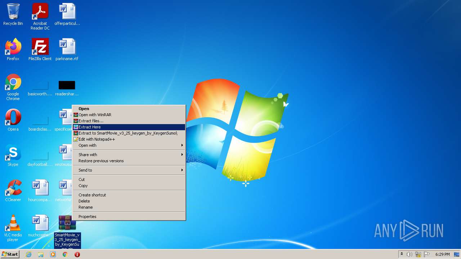Select the dayfootball... desktop file

coord(40,159)
